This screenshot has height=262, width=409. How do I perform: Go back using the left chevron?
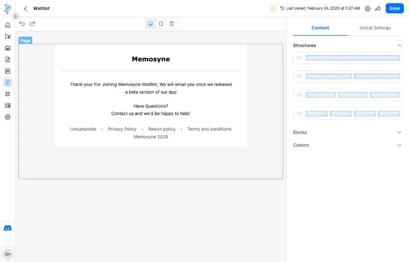pos(25,9)
